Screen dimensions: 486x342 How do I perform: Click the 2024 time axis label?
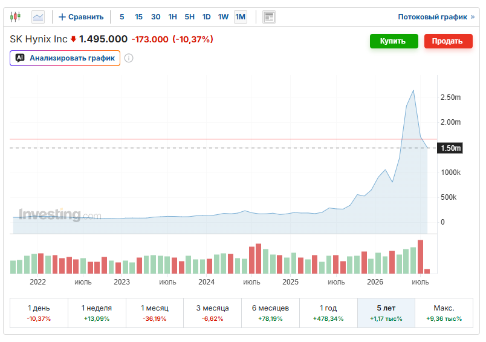tap(206, 282)
